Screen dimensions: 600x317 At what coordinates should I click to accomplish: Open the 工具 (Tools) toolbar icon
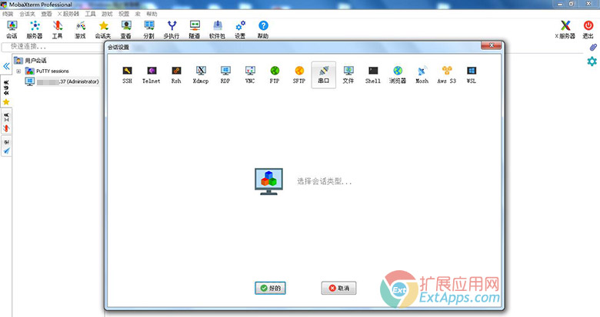pyautogui.click(x=58, y=30)
